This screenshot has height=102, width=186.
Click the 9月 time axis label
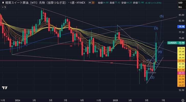pyautogui.click(x=82, y=100)
